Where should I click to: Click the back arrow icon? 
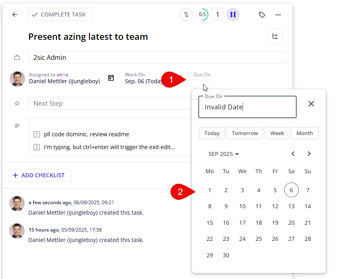[x=15, y=14]
